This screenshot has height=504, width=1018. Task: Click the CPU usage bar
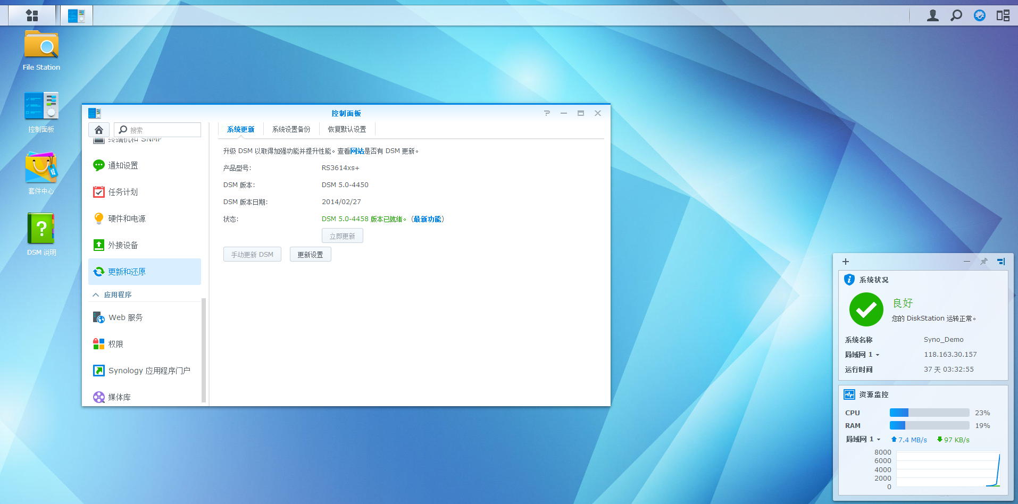tap(929, 413)
